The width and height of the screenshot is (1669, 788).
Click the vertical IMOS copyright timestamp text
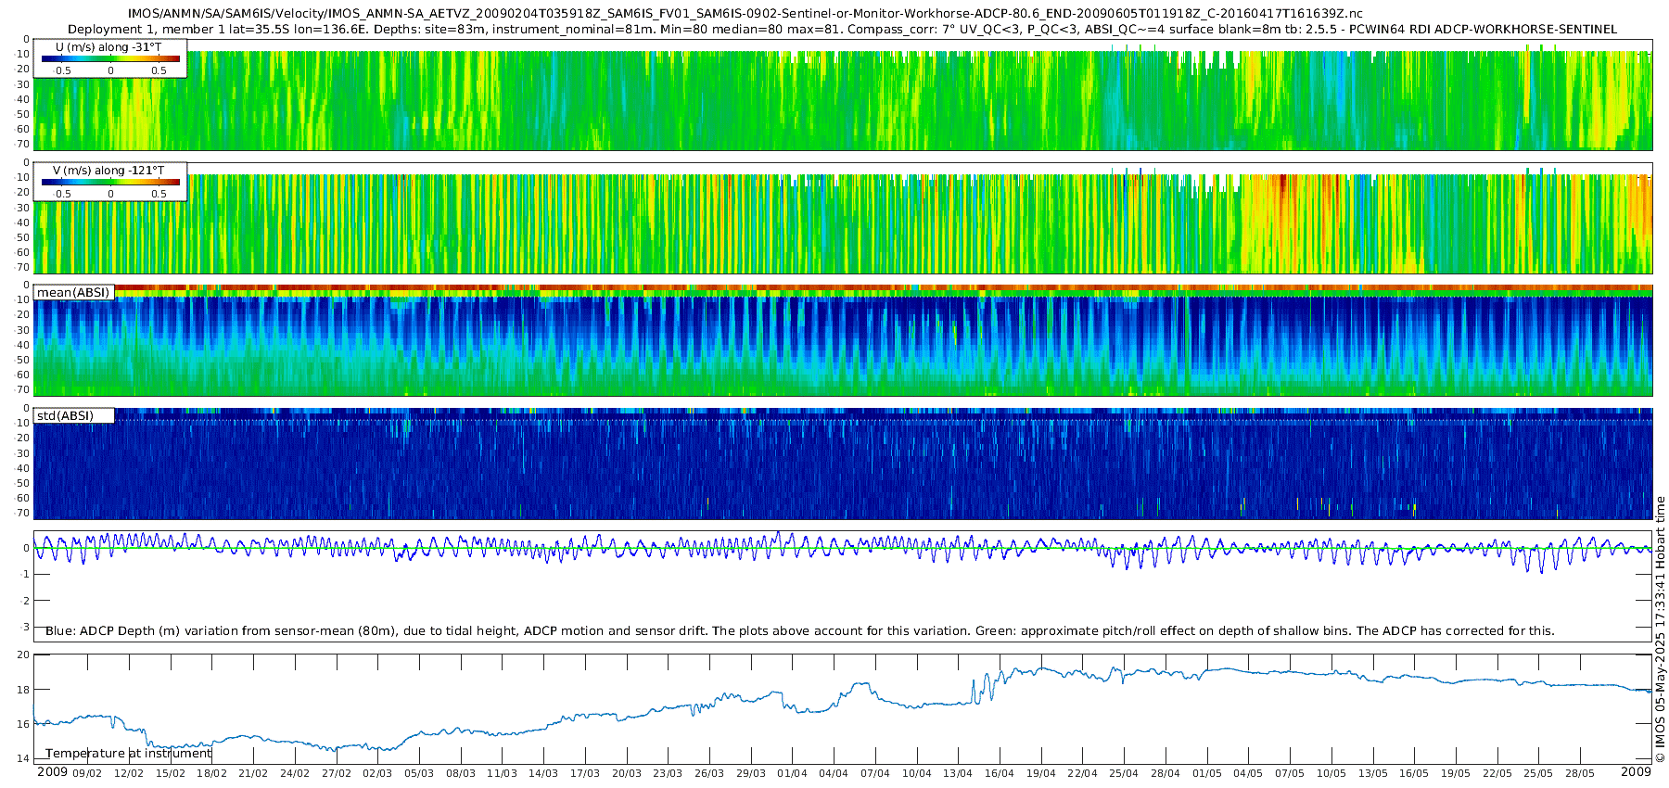point(1661,629)
